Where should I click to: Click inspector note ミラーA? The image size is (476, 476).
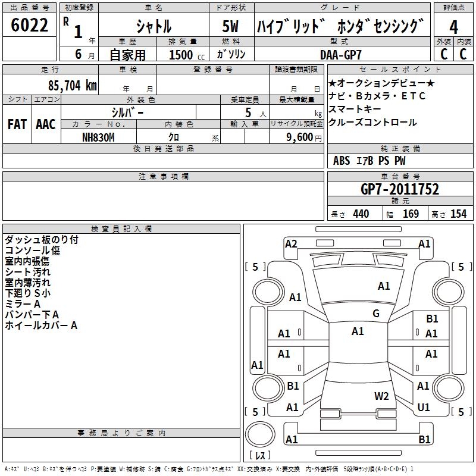(x=23, y=303)
